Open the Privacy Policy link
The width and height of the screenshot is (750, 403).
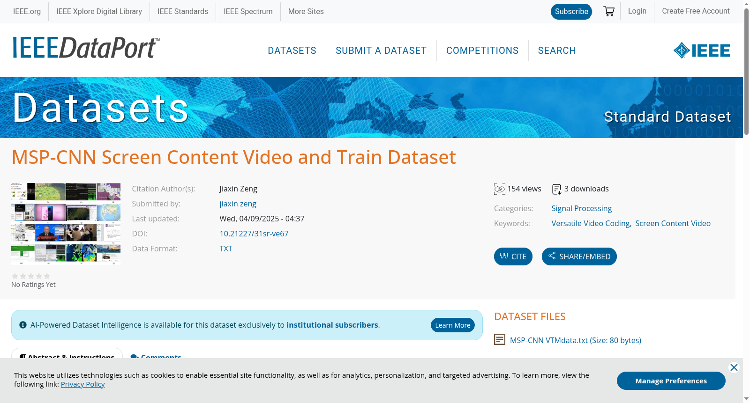coord(83,384)
